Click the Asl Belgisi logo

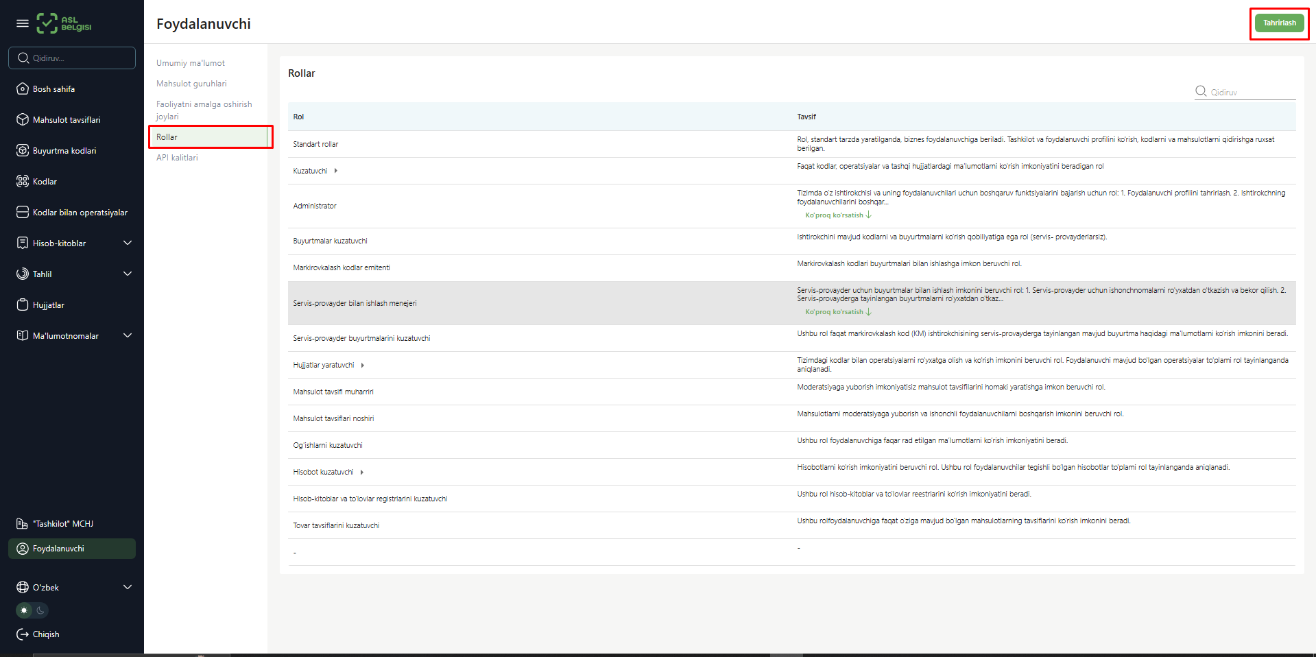pyautogui.click(x=64, y=23)
